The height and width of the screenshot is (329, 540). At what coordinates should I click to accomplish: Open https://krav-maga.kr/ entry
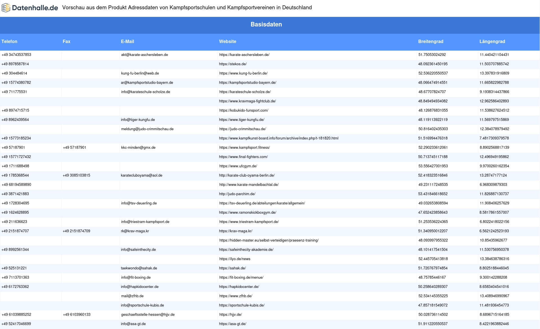(x=236, y=231)
